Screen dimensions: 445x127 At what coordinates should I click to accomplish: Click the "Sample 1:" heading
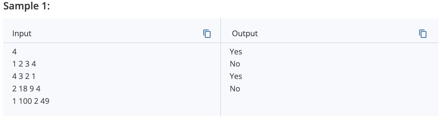click(27, 6)
